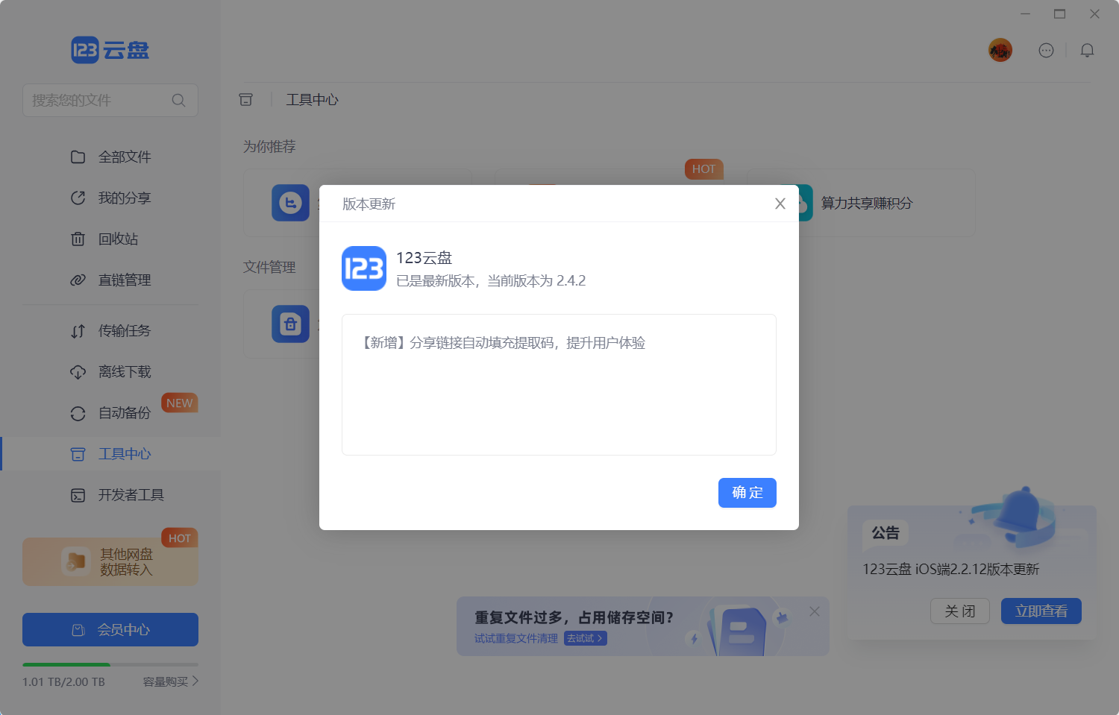Click the link icon beside 直链管理
The height and width of the screenshot is (715, 1119).
(78, 280)
